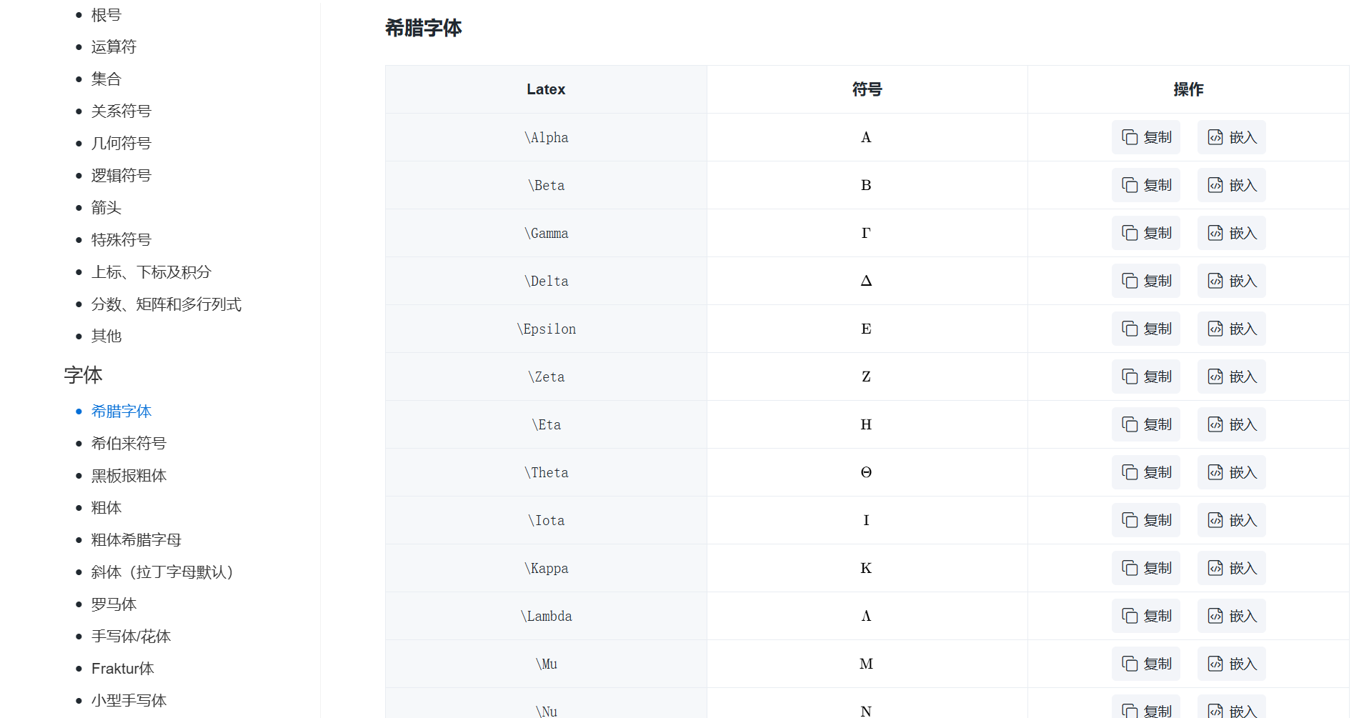Click the Fraktur体 sidebar entry
The image size is (1359, 718).
point(123,669)
